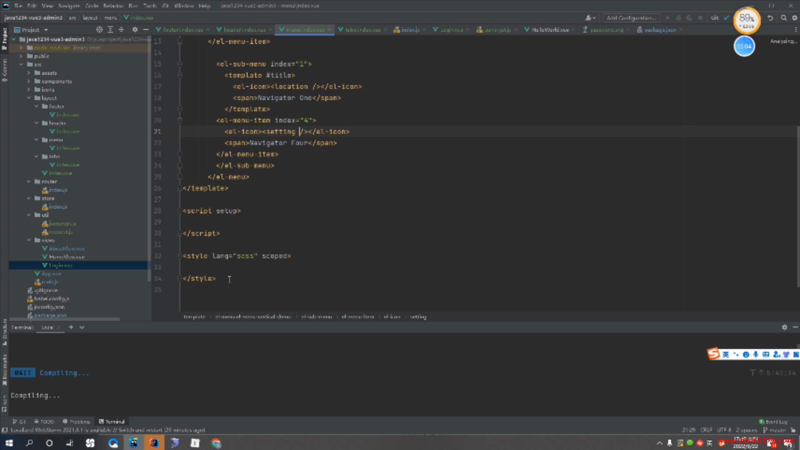Open the IntelliJ IDEA taskbar icon

coord(154,443)
